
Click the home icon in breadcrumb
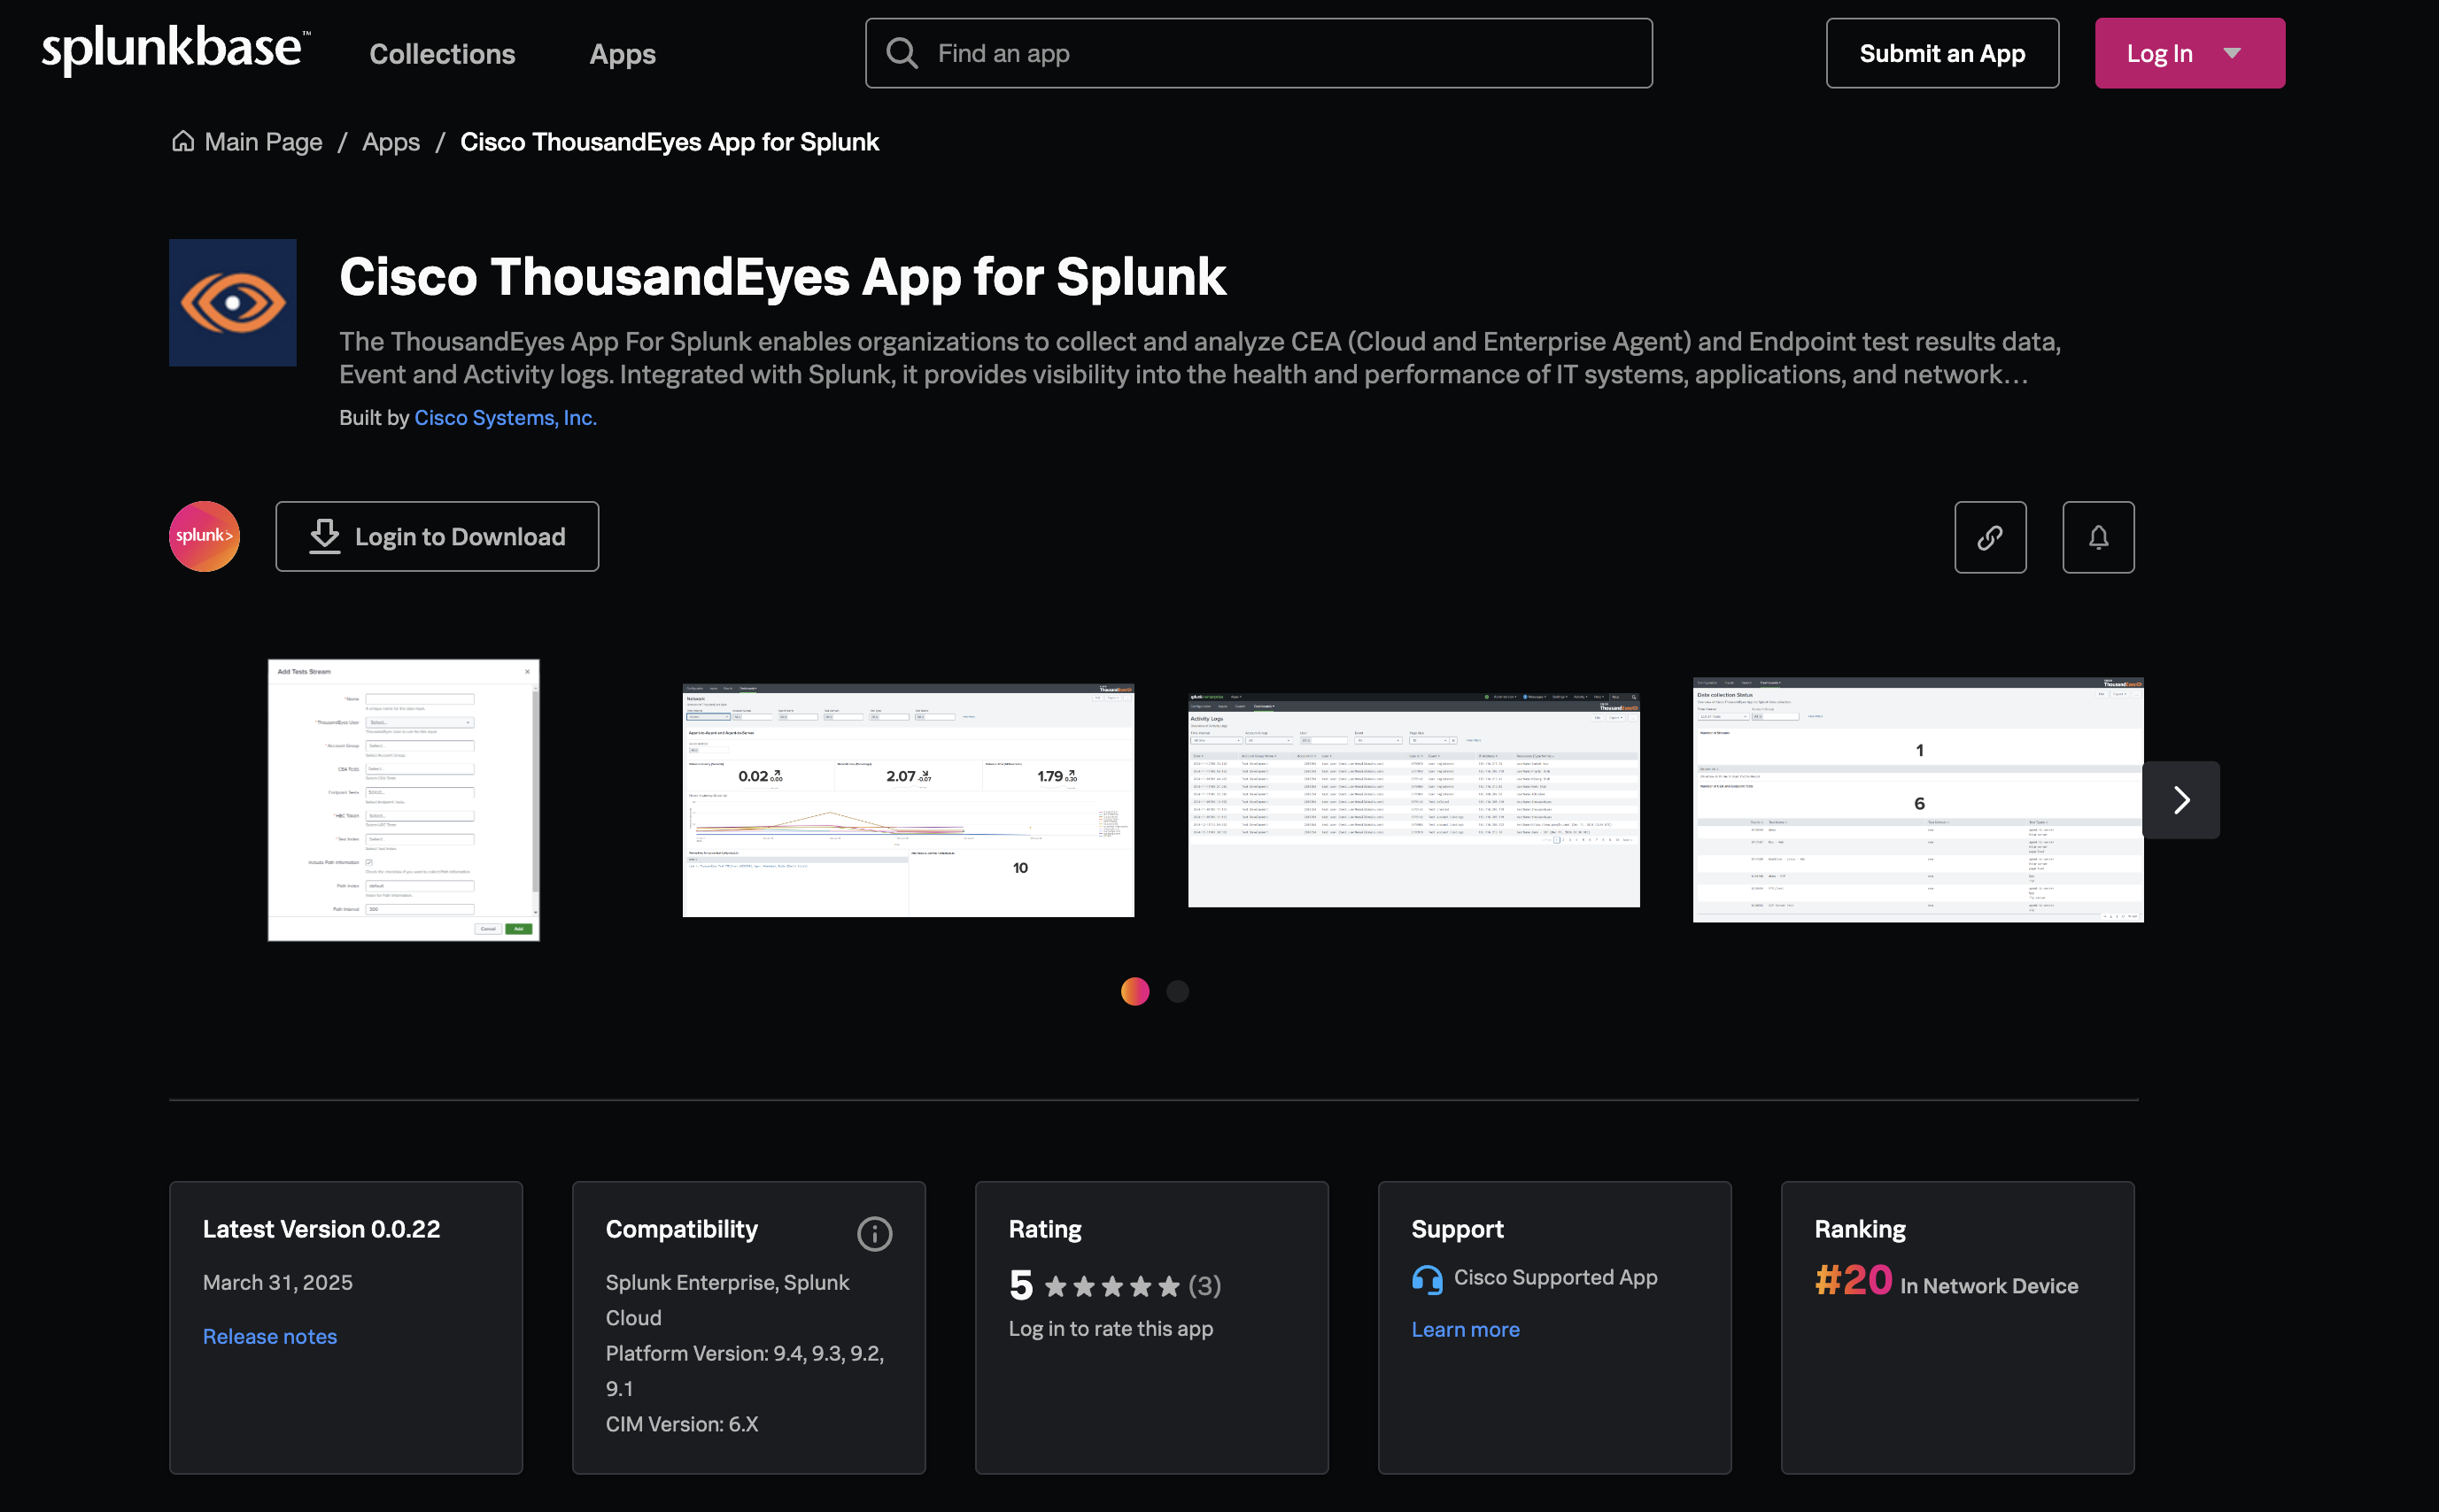(183, 141)
